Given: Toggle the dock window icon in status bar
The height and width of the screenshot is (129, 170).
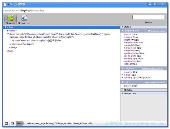Looking at the screenshot, I should (6, 123).
